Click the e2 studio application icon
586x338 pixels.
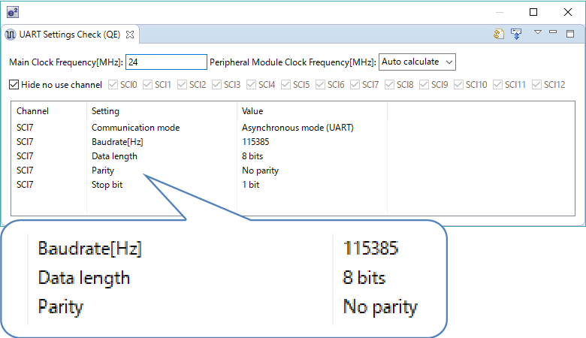[x=13, y=12]
